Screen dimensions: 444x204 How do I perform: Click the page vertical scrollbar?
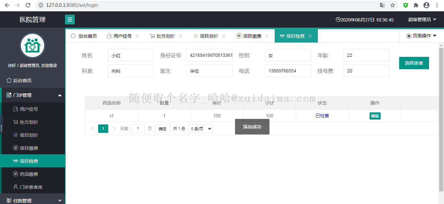click(x=441, y=120)
